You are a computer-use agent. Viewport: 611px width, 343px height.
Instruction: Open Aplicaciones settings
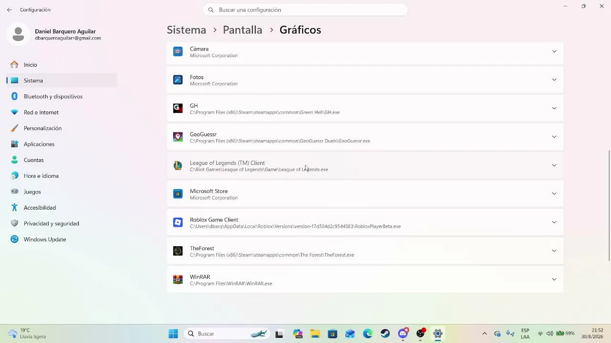(62, 144)
